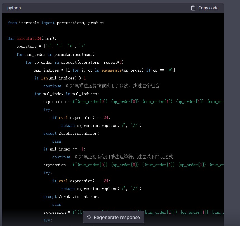Click the 'for mul_index in mul_indices' line
This screenshot has width=240, height=226.
tap(67, 94)
